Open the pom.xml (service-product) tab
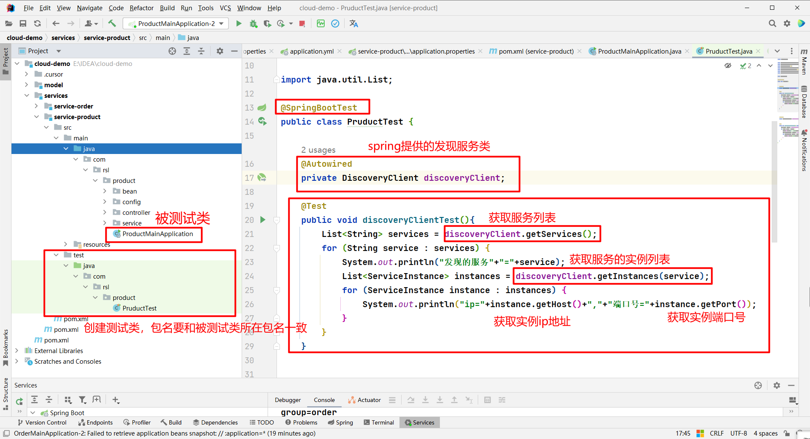Viewport: 810px width, 439px height. [536, 51]
